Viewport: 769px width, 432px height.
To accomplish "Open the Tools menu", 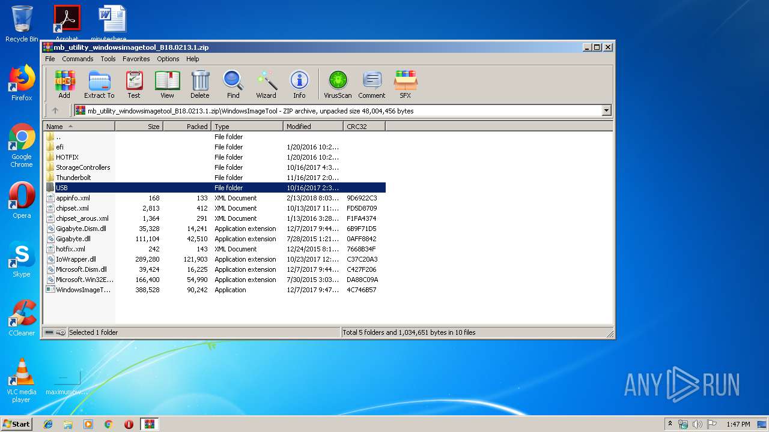I will 108,59.
